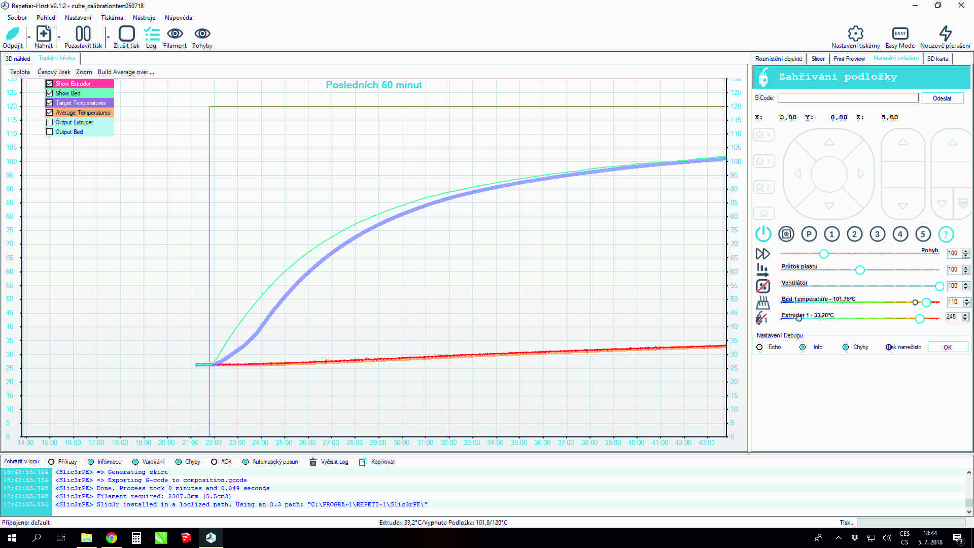Click the Zrušit tisk icon
The height and width of the screenshot is (548, 974).
tap(126, 34)
